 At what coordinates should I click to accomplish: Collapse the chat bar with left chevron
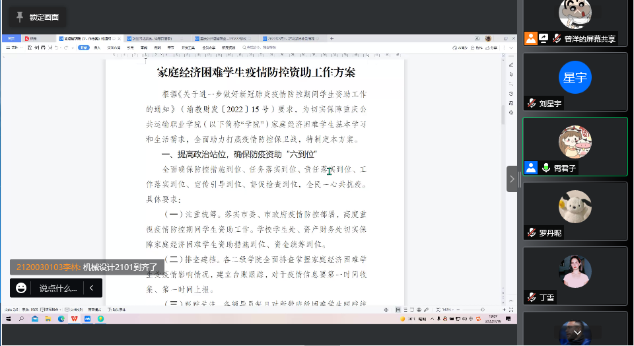tap(92, 288)
